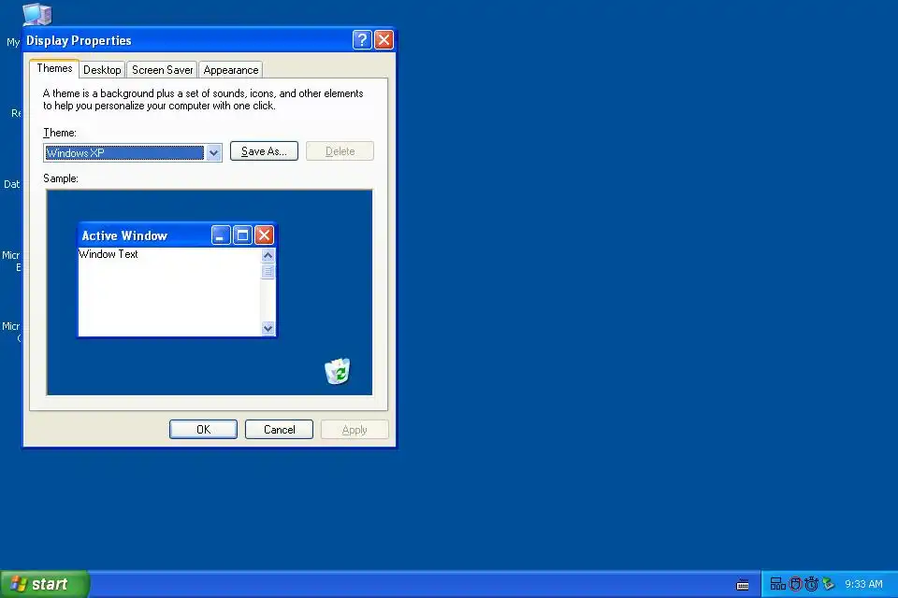Click the sample window scrollbar up arrow
Image resolution: width=898 pixels, height=598 pixels.
click(x=268, y=255)
